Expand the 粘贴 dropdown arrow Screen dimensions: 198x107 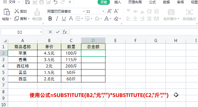point(10,19)
